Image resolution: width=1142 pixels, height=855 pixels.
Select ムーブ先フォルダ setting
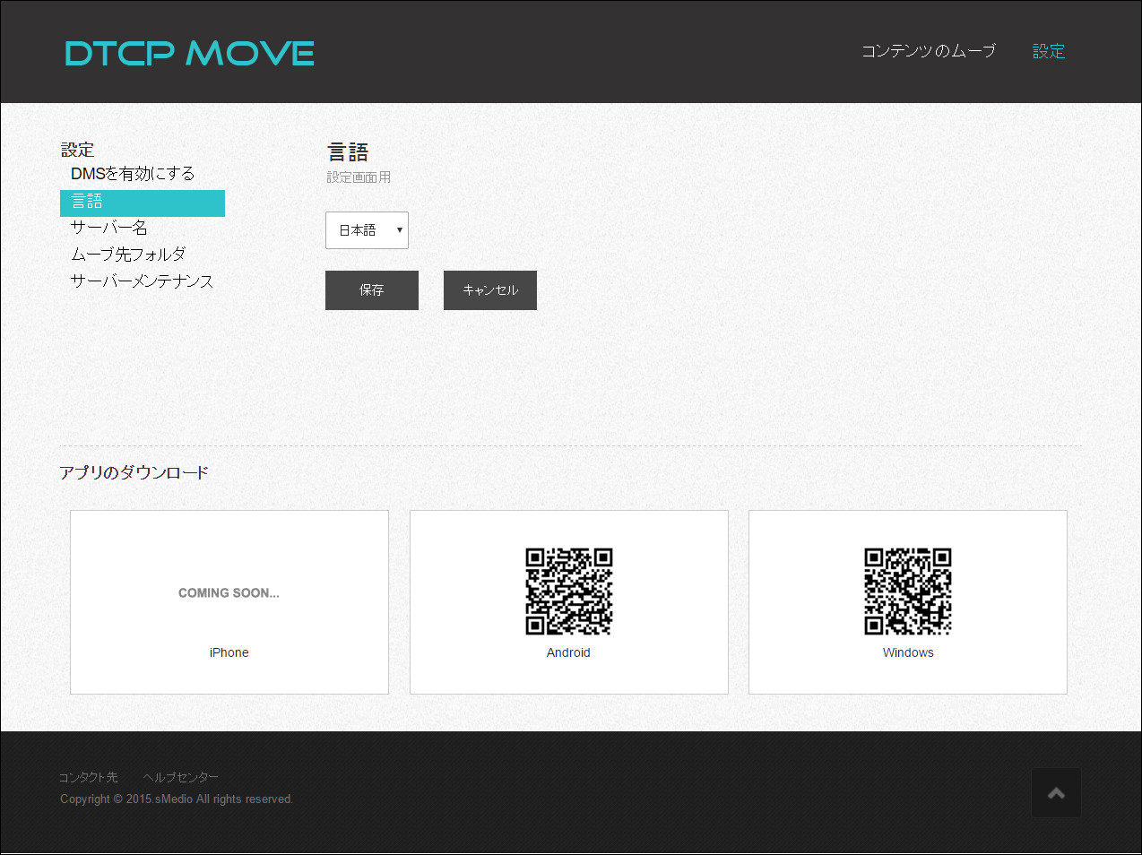pos(127,254)
